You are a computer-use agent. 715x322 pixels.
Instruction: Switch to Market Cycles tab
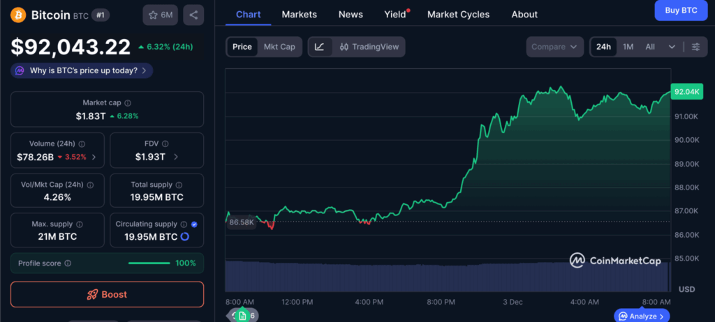click(458, 14)
